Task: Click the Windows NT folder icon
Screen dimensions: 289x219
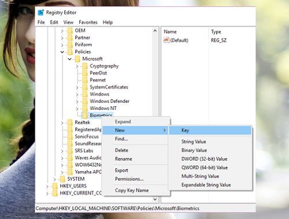Action: point(85,108)
